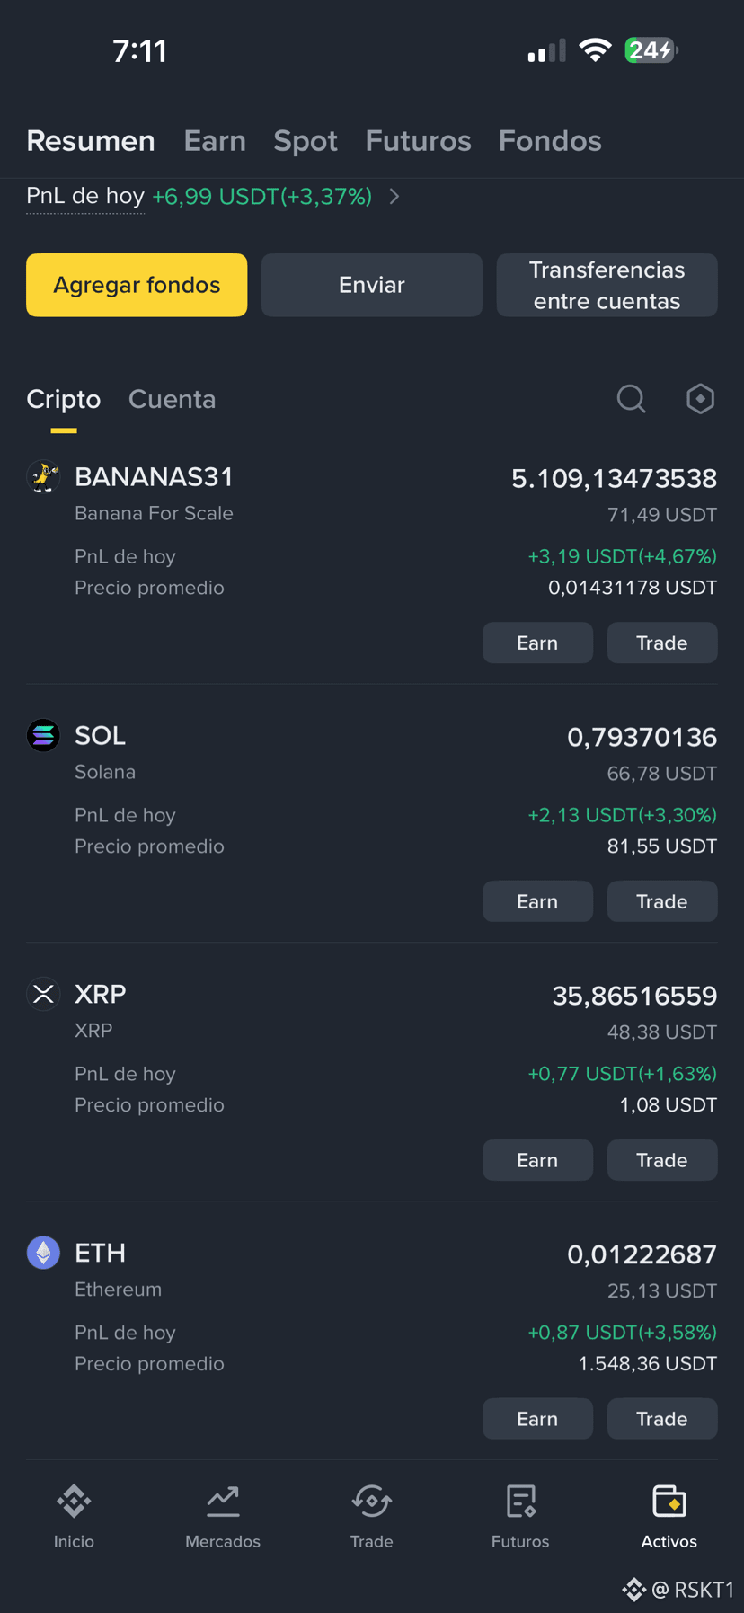Screen dimensions: 744x1613
Task: Tap the yellow Agregar fondos button
Action: [x=137, y=285]
